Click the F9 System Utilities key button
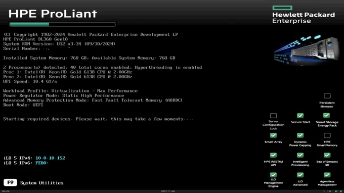Viewport: 344px width, 193px height. click(x=10, y=182)
